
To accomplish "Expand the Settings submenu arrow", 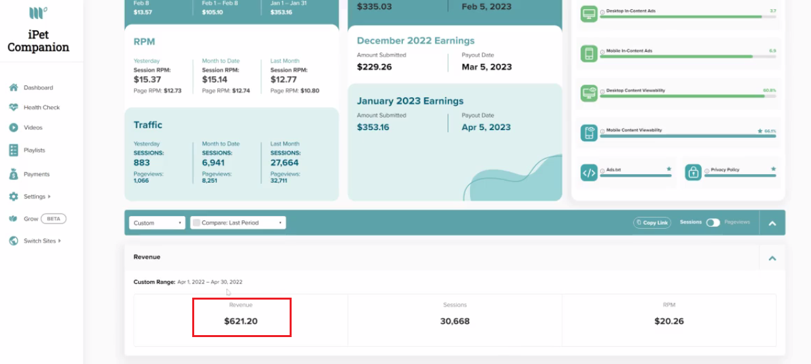I will point(49,196).
